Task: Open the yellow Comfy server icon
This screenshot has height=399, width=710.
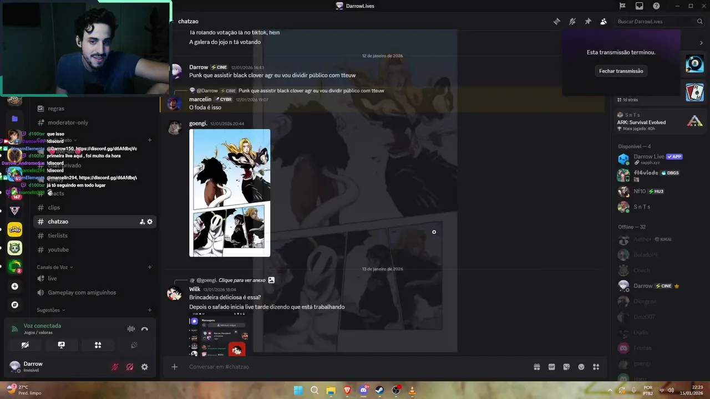Action: (x=15, y=229)
